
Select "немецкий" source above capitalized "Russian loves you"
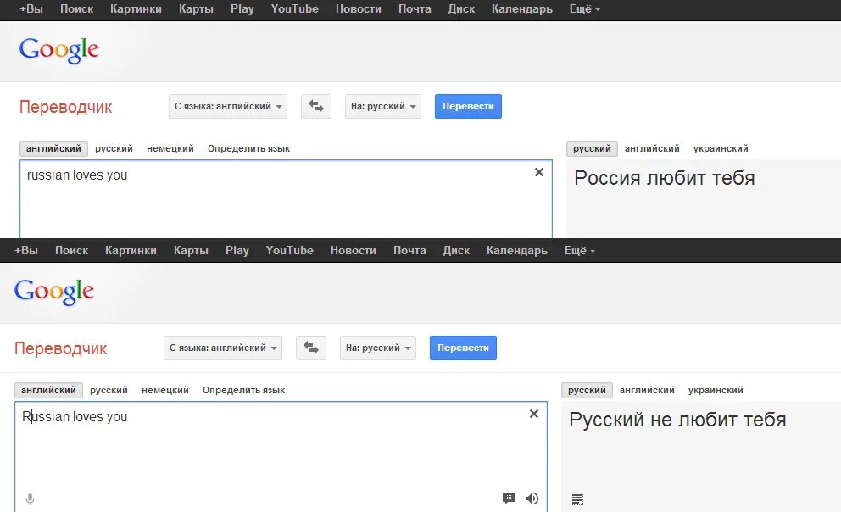click(165, 390)
